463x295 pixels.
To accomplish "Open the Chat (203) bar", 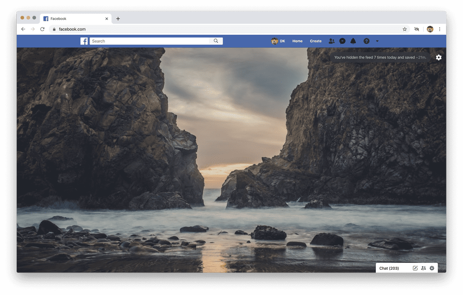I will (x=406, y=268).
